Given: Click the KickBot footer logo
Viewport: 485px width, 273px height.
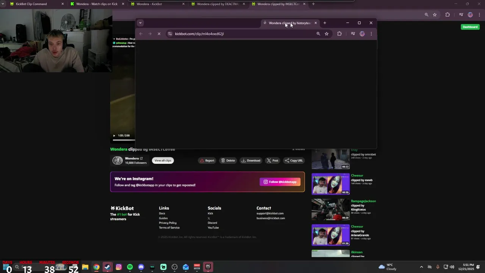Looking at the screenshot, I should [122, 208].
